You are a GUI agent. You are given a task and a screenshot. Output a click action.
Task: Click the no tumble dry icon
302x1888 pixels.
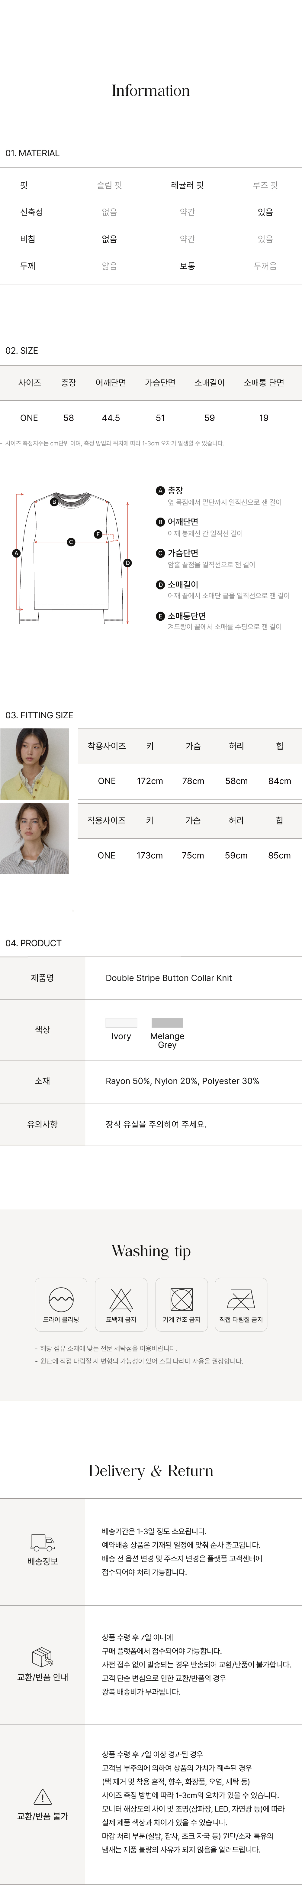tap(181, 1299)
